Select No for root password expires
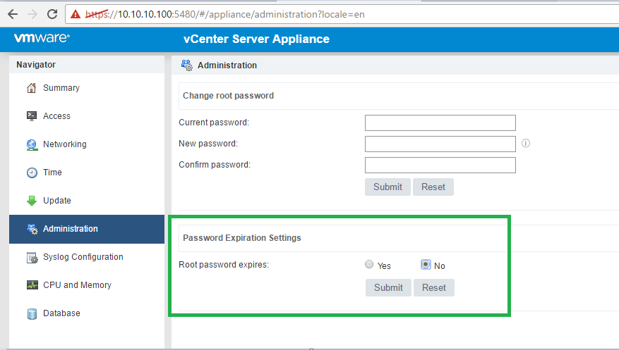The width and height of the screenshot is (619, 350). tap(426, 264)
